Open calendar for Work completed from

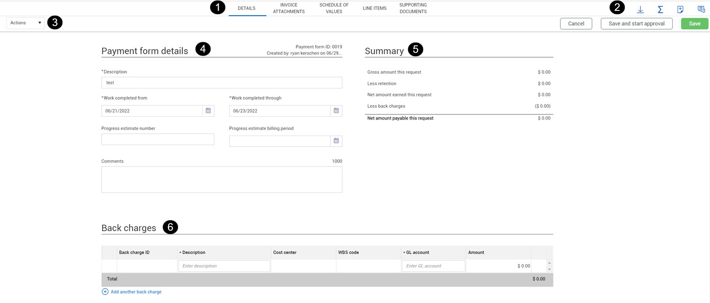coord(208,111)
